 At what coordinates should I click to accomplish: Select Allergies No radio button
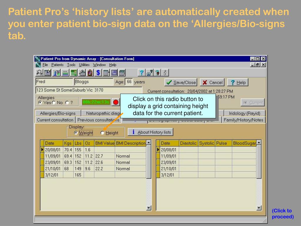(54, 103)
